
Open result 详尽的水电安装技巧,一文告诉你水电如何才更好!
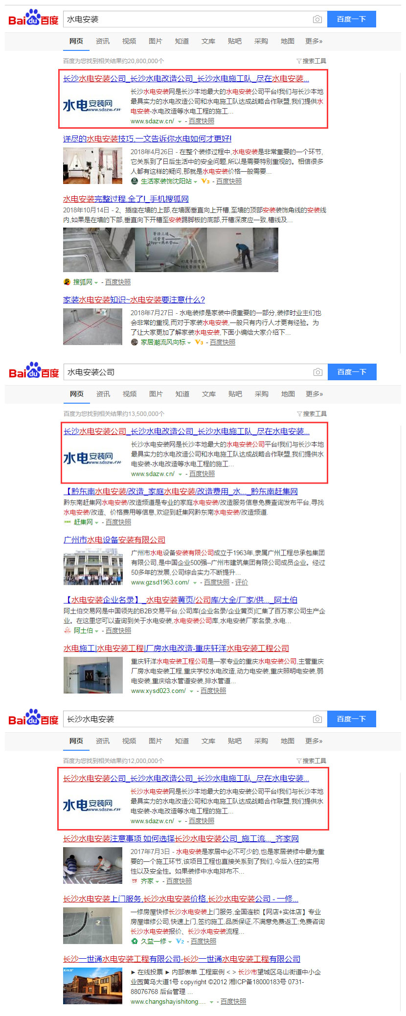click(147, 139)
